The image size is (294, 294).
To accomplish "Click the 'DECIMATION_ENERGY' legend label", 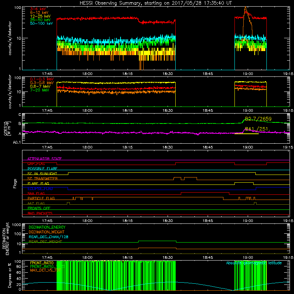I will point(47,227).
